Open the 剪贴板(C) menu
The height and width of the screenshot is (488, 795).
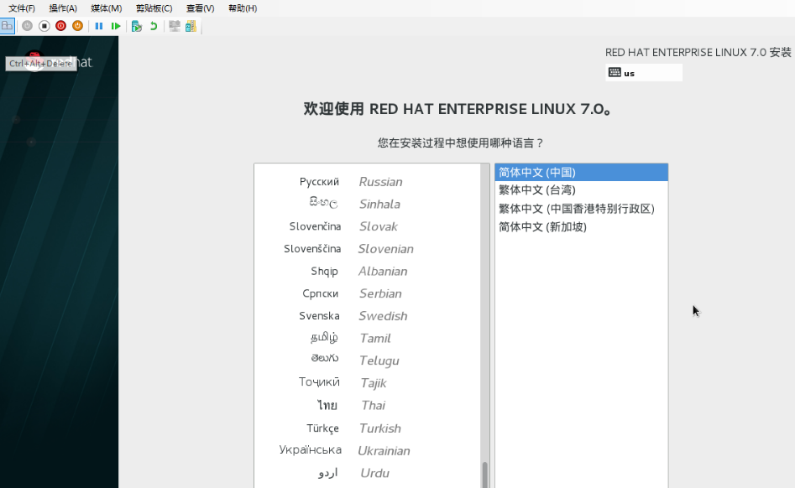click(151, 8)
